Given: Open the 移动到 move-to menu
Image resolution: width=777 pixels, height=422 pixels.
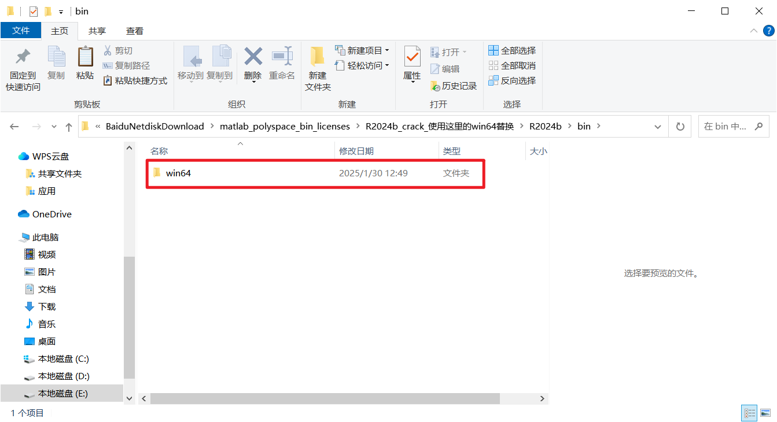Looking at the screenshot, I should click(190, 64).
